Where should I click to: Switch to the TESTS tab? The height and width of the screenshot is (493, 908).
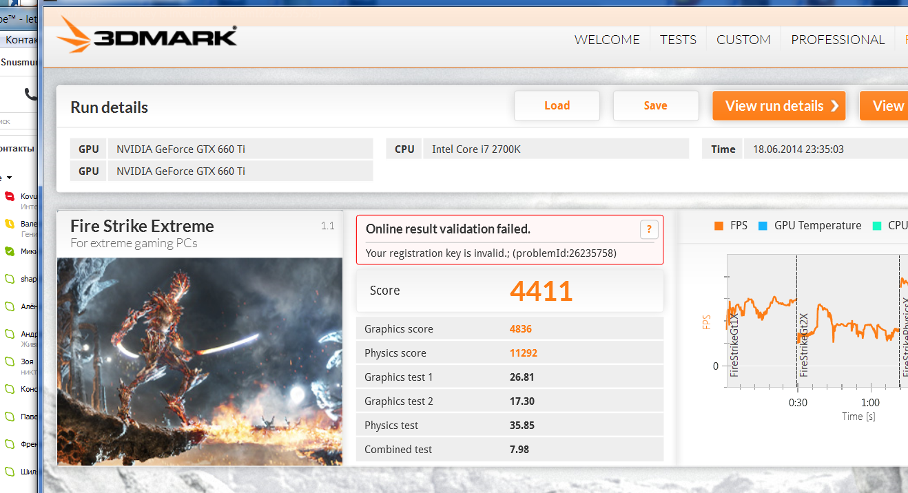pyautogui.click(x=678, y=40)
